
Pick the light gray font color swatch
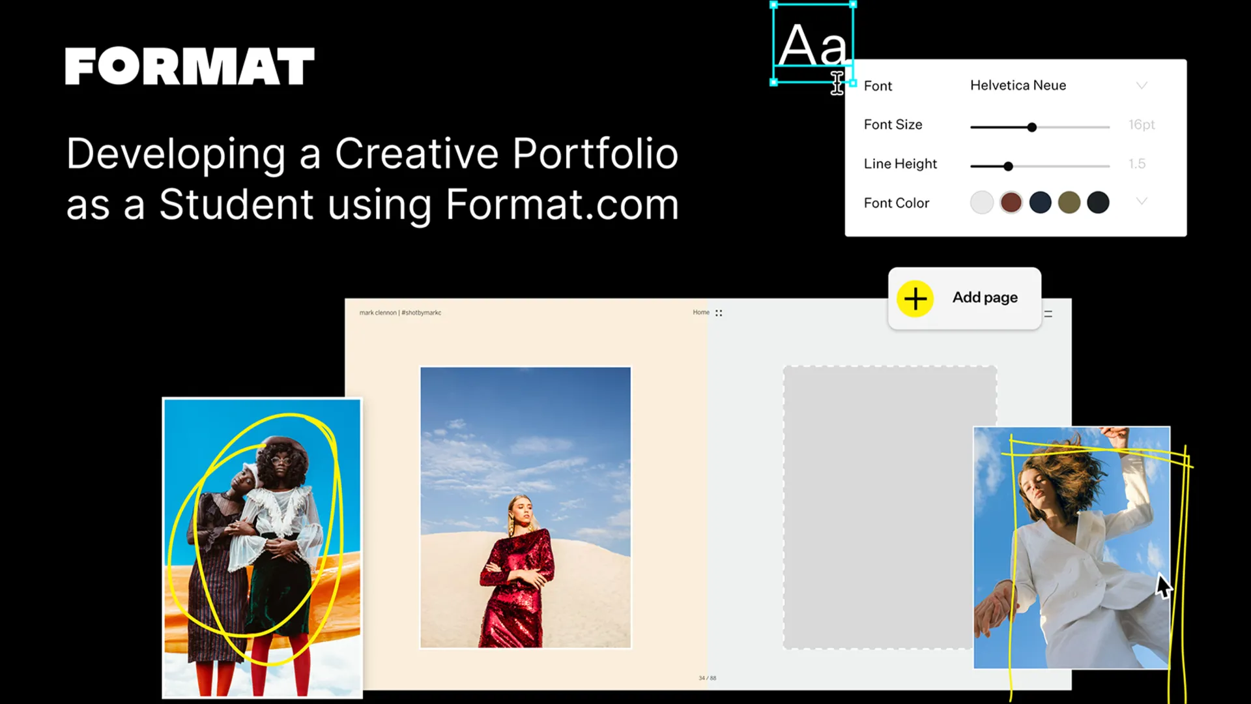coord(982,203)
